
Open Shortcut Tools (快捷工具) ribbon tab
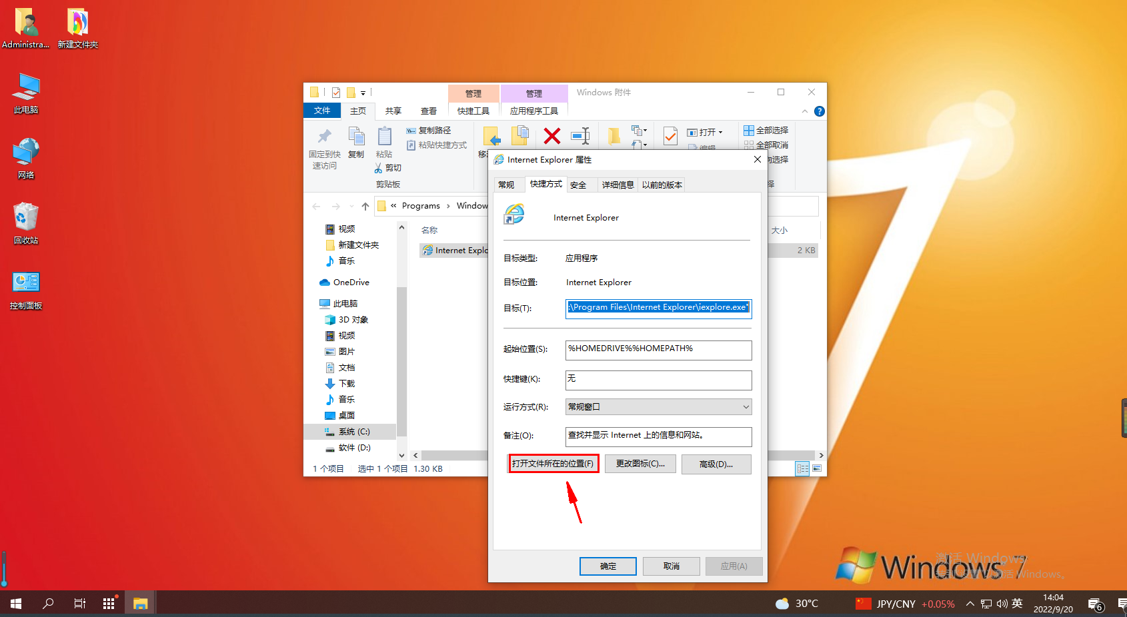[x=473, y=111]
